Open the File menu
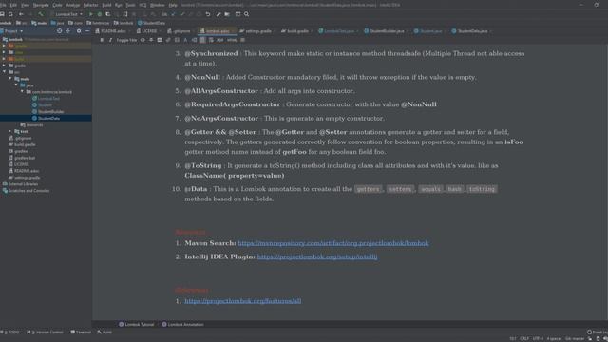This screenshot has width=608, height=342. [x=3, y=5]
